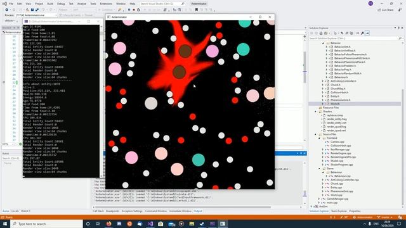Image resolution: width=406 pixels, height=228 pixels.
Task: Expand the GameManager.cpp node
Action: (319, 199)
